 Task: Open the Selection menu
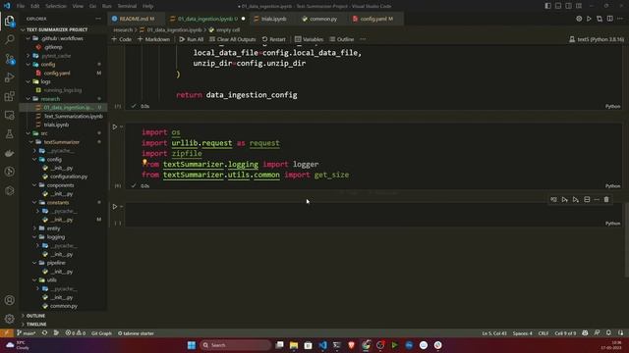coord(56,6)
